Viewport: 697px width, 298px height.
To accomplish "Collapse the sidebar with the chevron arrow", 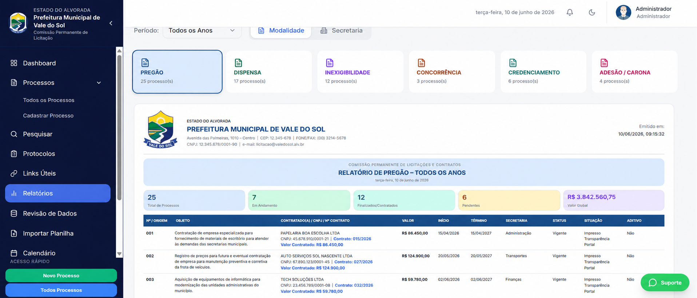I will point(111,23).
